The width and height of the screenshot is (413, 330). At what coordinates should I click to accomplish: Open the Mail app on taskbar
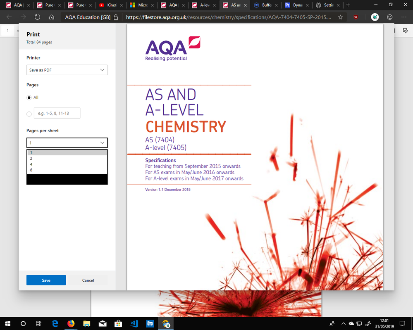point(103,323)
